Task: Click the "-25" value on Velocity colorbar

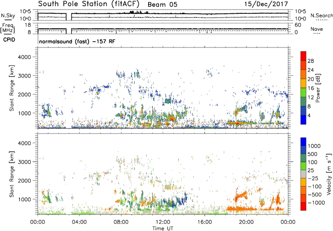Action: (313, 178)
